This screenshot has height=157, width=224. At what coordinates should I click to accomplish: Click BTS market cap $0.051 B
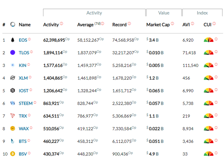155,141
